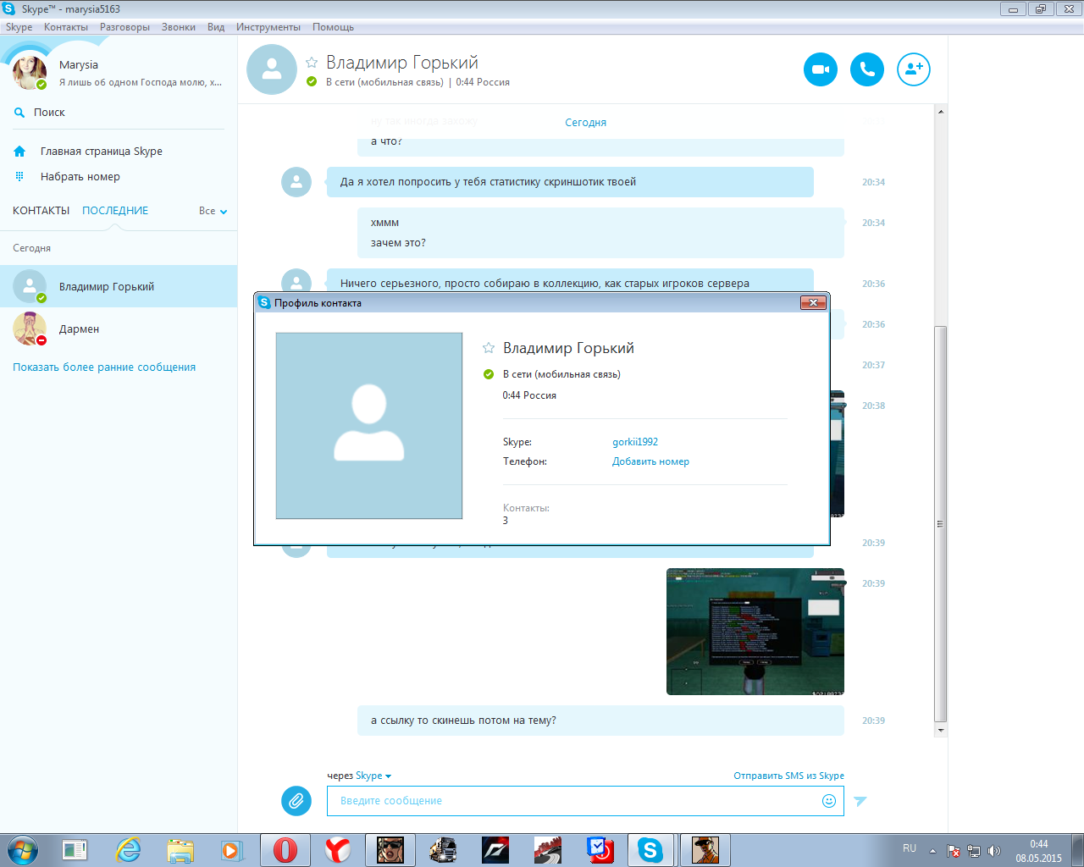Open the Вид menu
The height and width of the screenshot is (867, 1084).
pos(216,27)
